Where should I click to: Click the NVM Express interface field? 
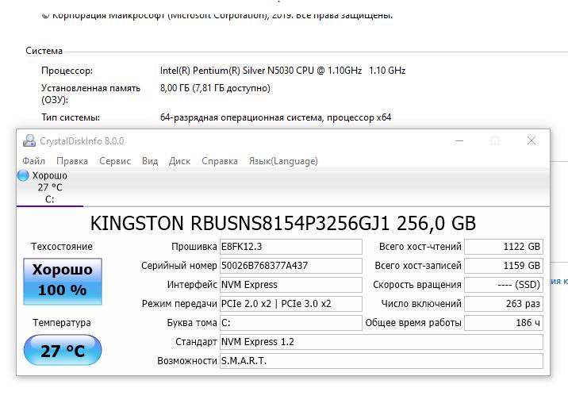tap(290, 285)
